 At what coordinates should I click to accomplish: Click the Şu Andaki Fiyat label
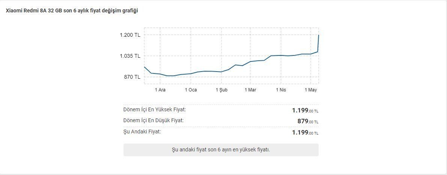coord(142,132)
